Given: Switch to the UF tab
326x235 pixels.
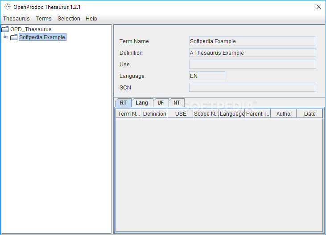Looking at the screenshot, I should 161,103.
